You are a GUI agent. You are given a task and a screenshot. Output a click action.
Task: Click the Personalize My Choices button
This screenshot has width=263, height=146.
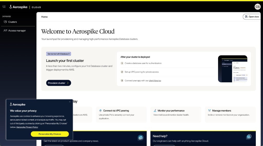pos(50,134)
